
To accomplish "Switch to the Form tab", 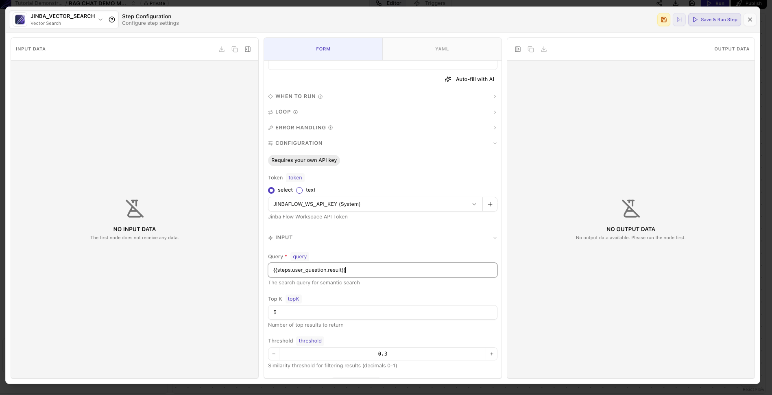I will pyautogui.click(x=323, y=49).
